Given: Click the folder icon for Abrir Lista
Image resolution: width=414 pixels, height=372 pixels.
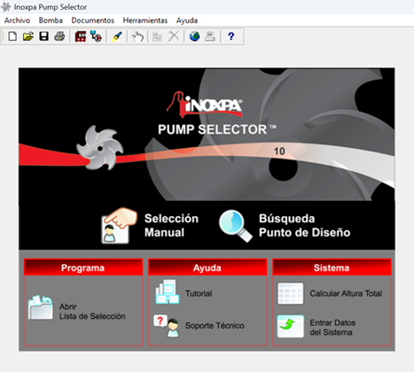Looking at the screenshot, I should point(41,307).
